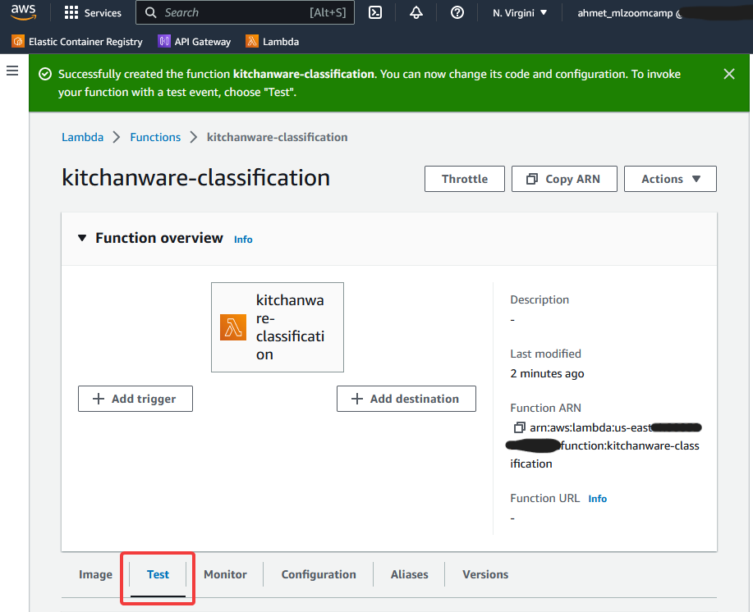Open the AWS home logo

pos(24,12)
